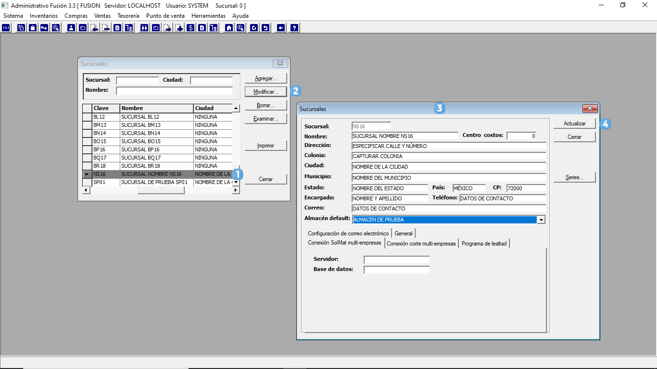Open the Compras menu
This screenshot has width=657, height=369.
point(76,16)
